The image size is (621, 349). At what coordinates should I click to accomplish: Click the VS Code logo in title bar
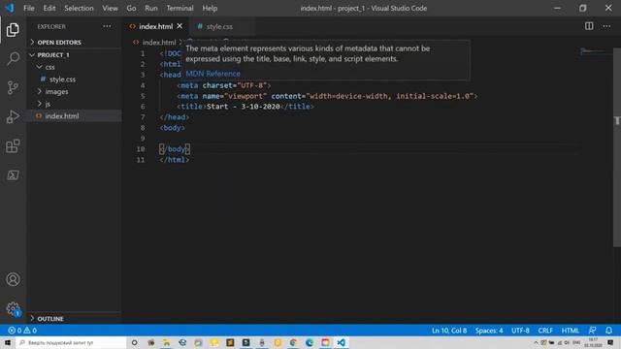coord(10,8)
